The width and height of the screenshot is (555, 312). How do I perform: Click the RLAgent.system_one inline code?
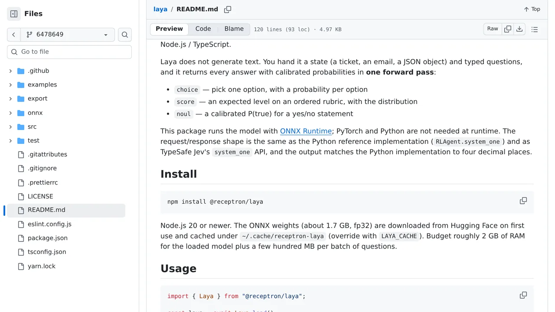[x=467, y=142]
